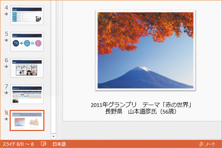Image resolution: width=222 pixels, height=148 pixels.
Task: Select slide 7 thumbnail with schedule table
Action: coord(27,94)
